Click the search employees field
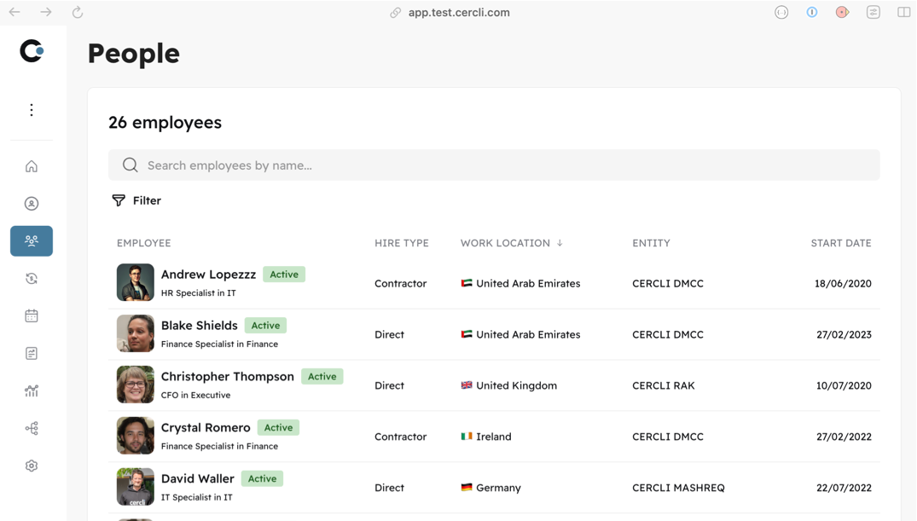 [494, 165]
